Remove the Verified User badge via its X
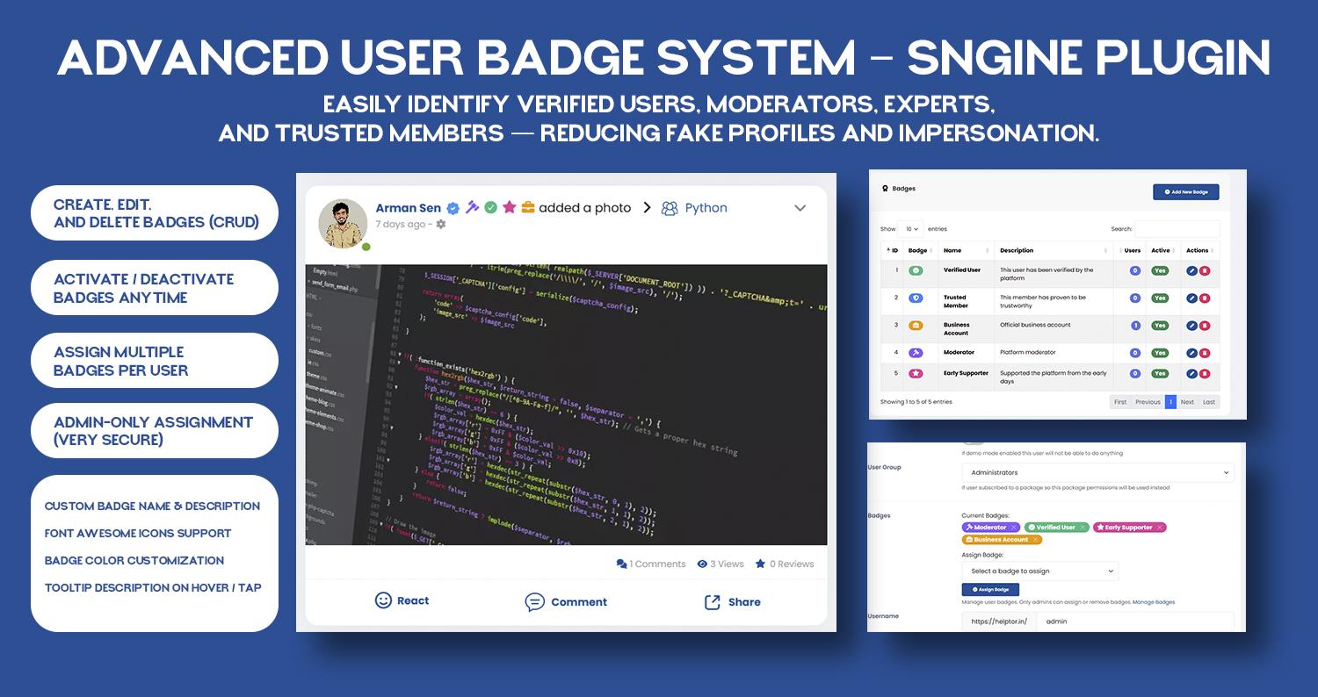The height and width of the screenshot is (697, 1318). click(1083, 527)
